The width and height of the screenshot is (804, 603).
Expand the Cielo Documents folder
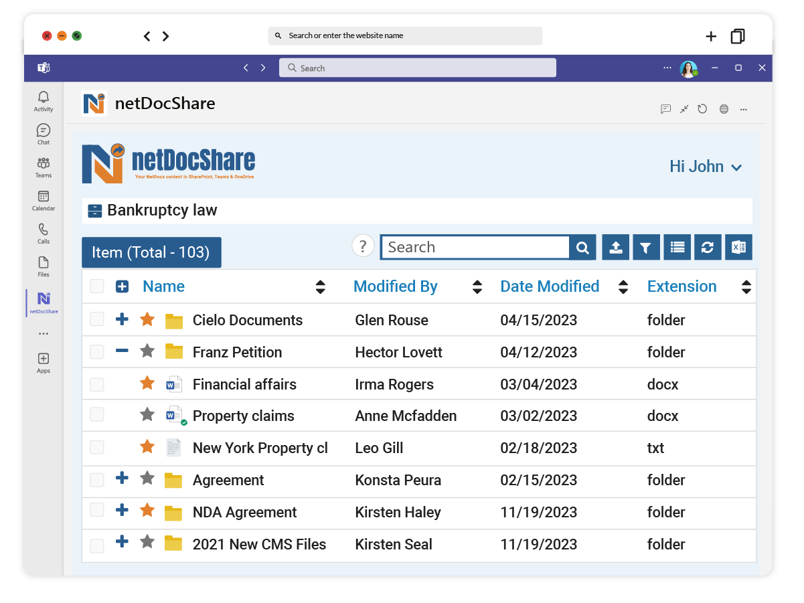(x=122, y=319)
